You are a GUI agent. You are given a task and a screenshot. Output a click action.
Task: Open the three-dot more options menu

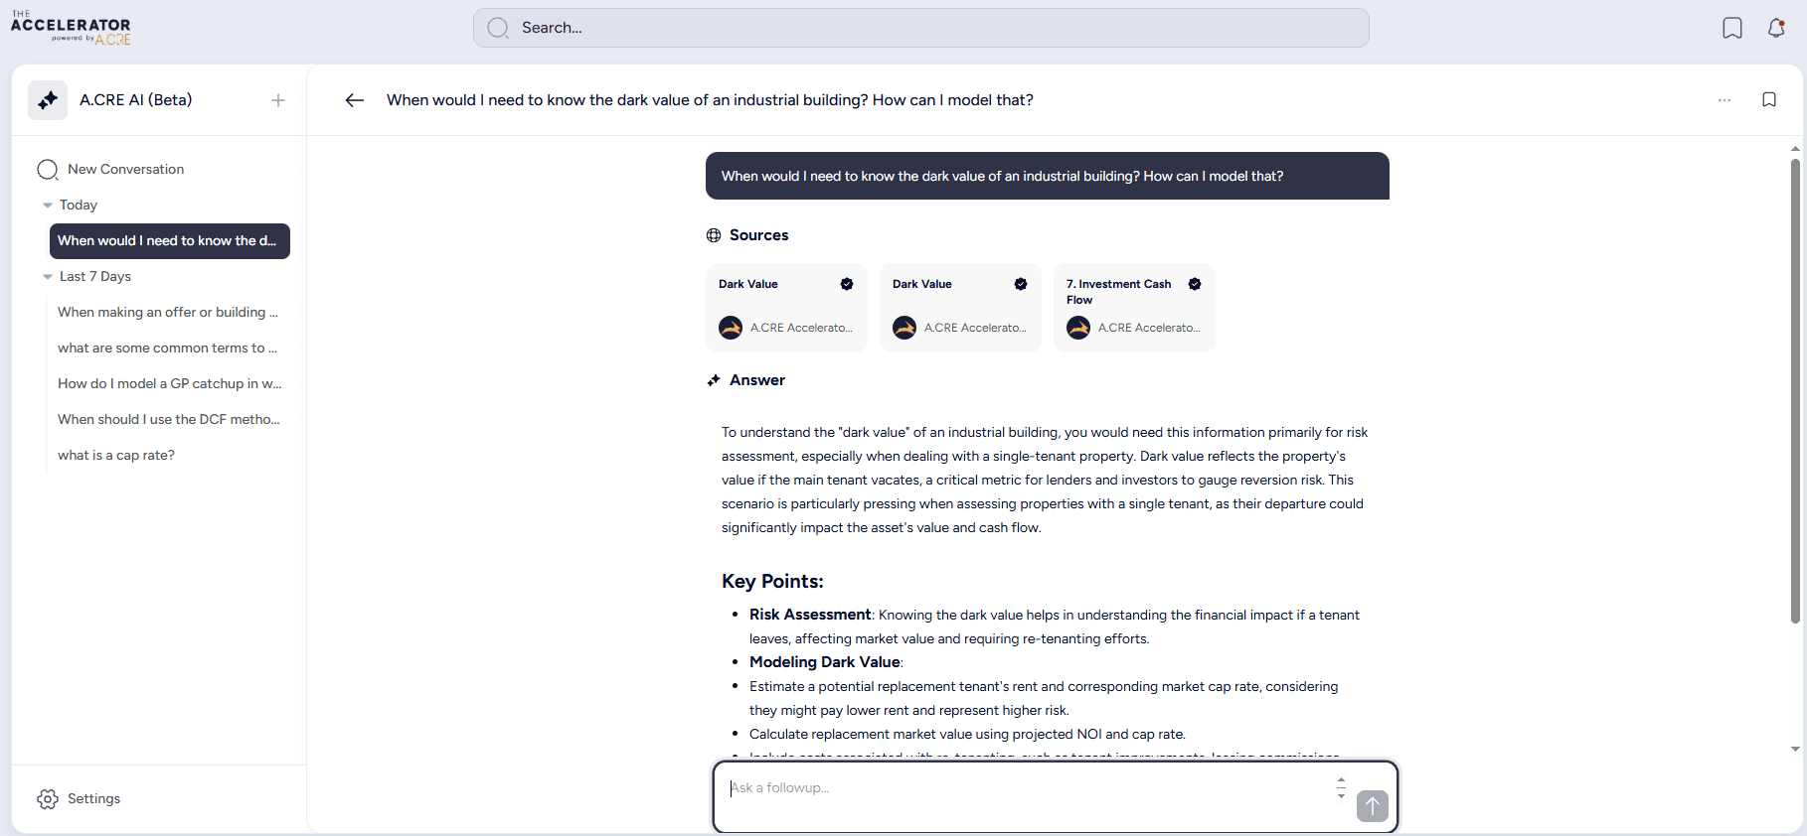point(1724,100)
